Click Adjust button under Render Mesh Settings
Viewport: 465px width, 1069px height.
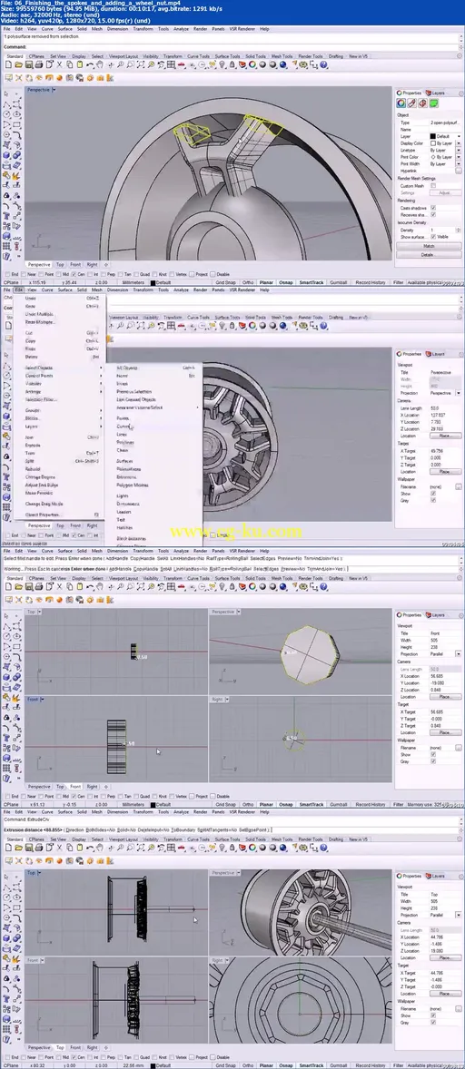[x=445, y=193]
